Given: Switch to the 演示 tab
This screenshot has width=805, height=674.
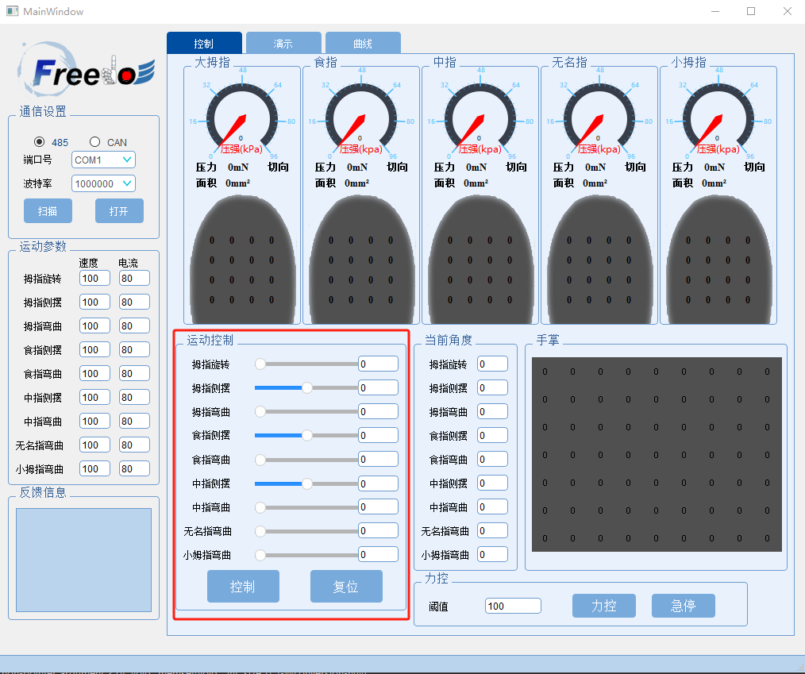Looking at the screenshot, I should pyautogui.click(x=283, y=43).
